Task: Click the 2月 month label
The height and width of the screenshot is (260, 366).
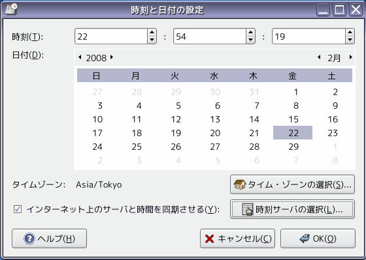Action: click(x=334, y=58)
